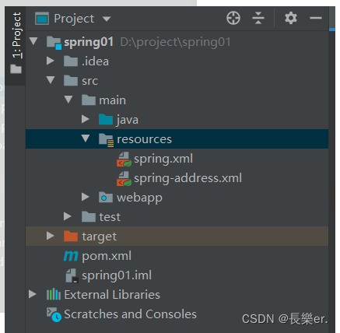Image resolution: width=340 pixels, height=333 pixels.
Task: Expand the test folder arrow
Action: coord(68,216)
